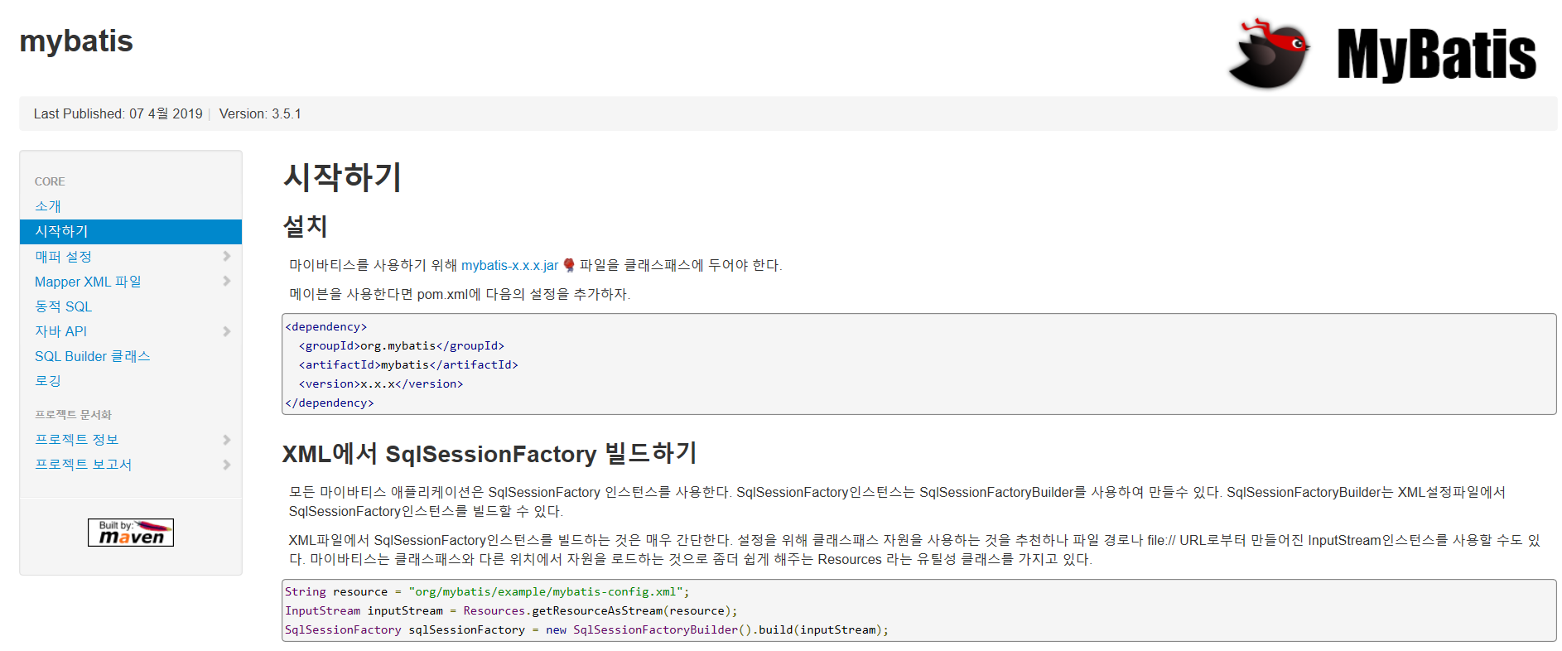This screenshot has width=1562, height=651.
Task: Click the Version: 3.5.1 text
Action: [260, 113]
